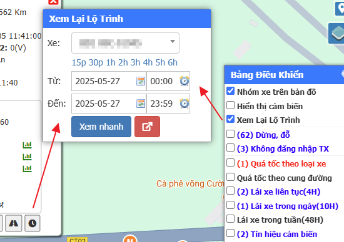
Task: Open the map layers icon
Action: pos(337,34)
